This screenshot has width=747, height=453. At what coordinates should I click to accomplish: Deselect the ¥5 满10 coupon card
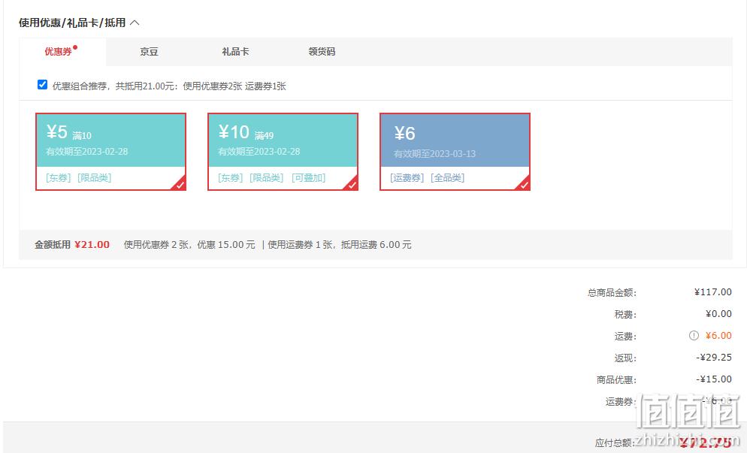coord(110,152)
